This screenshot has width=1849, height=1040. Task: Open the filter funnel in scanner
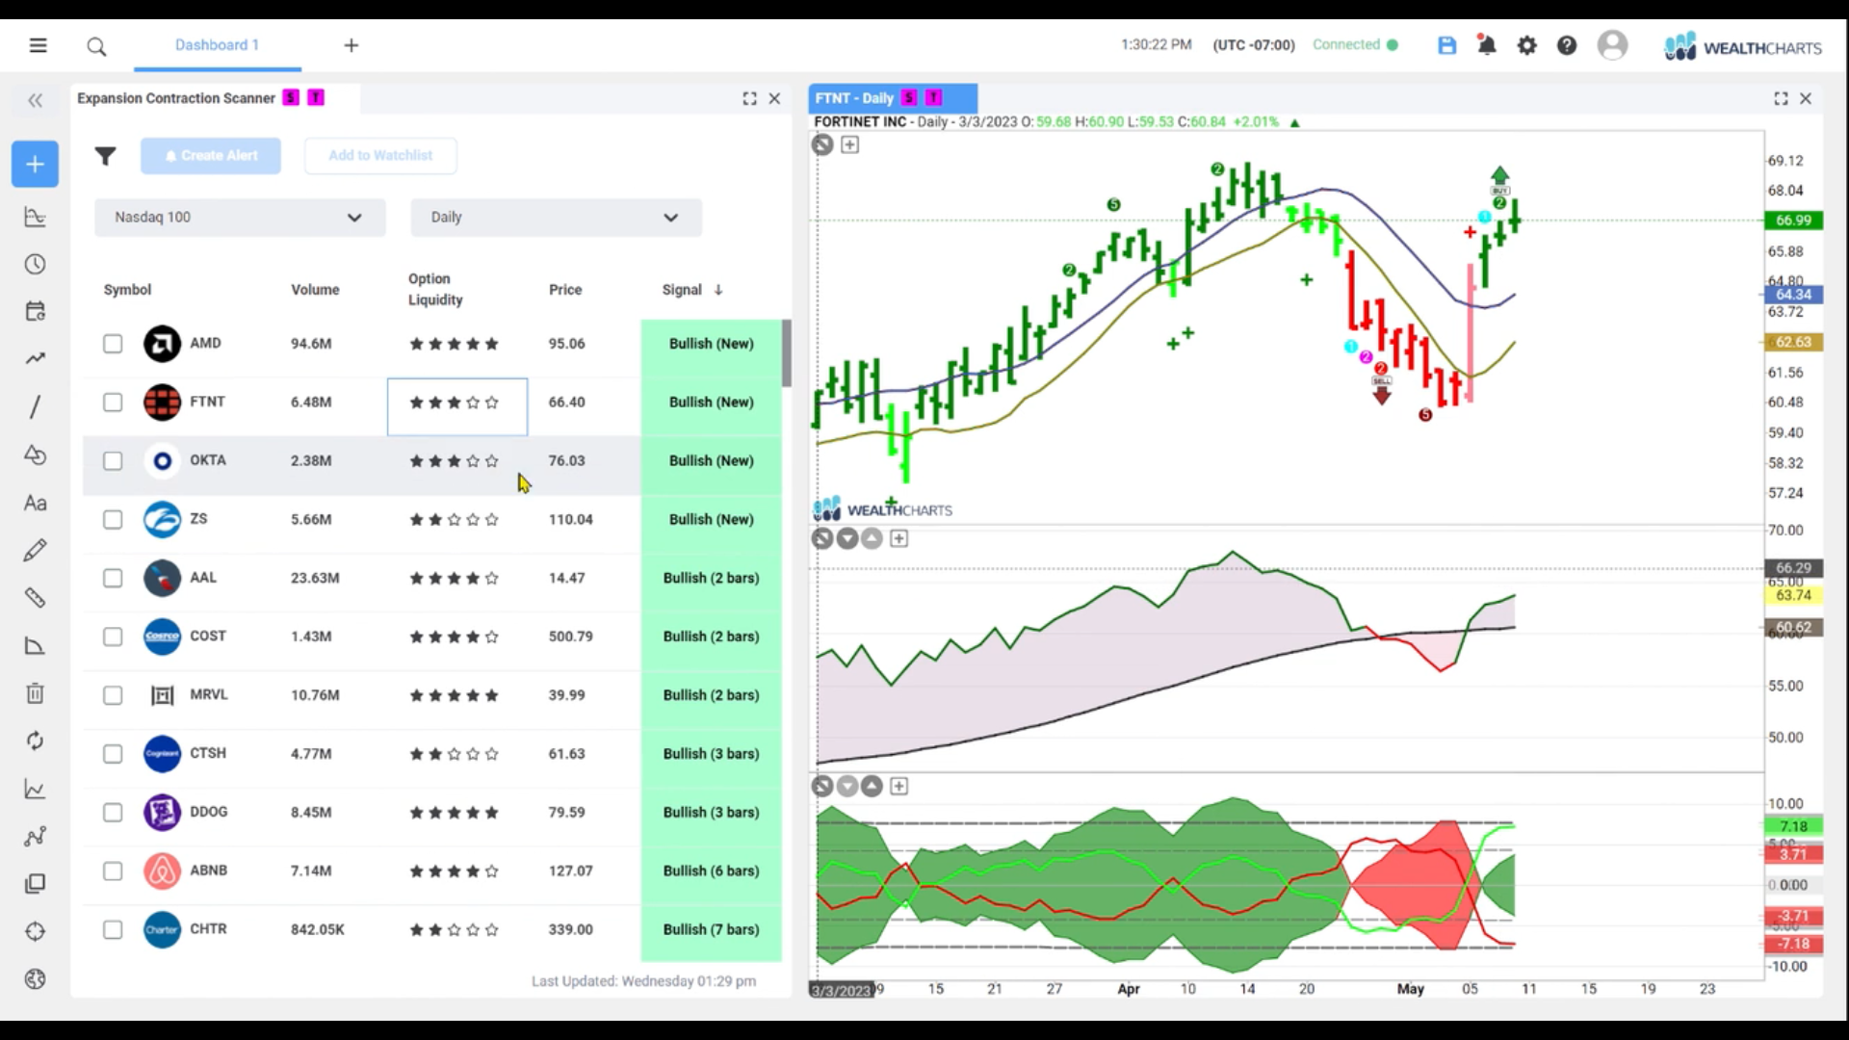pyautogui.click(x=105, y=156)
